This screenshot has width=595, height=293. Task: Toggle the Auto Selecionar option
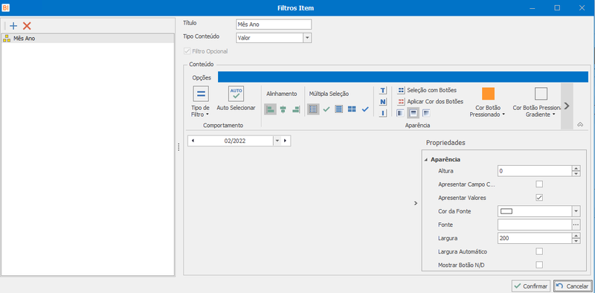236,99
